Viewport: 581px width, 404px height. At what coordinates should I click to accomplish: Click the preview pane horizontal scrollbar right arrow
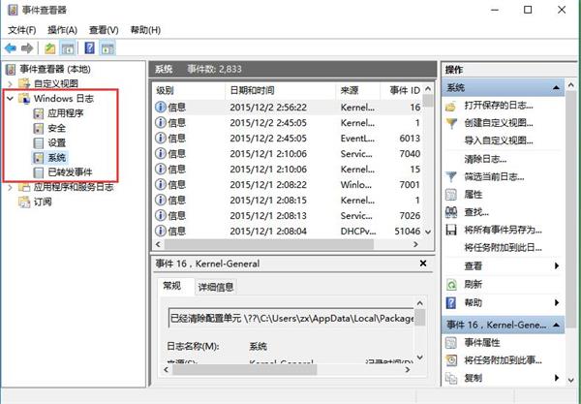408,370
